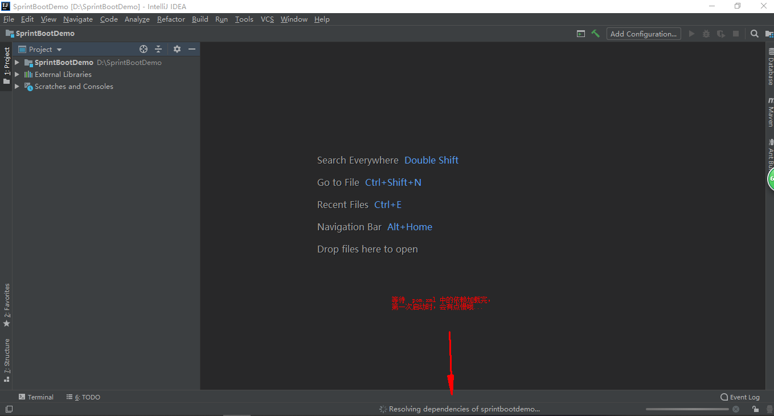Click "Drop files here to open" text

click(x=367, y=249)
